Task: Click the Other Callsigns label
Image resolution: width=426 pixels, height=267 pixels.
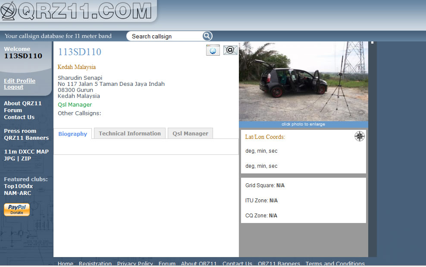Action: point(79,113)
